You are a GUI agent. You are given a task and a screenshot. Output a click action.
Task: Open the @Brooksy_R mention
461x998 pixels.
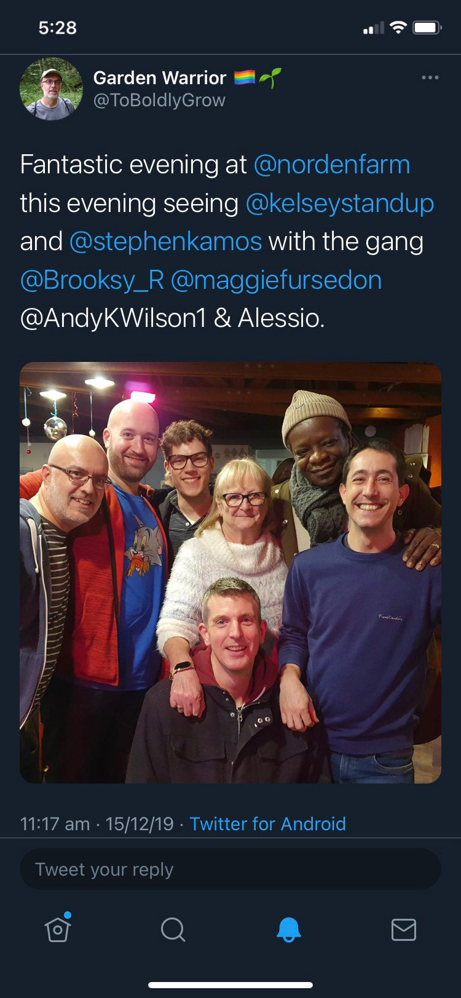tap(92, 280)
